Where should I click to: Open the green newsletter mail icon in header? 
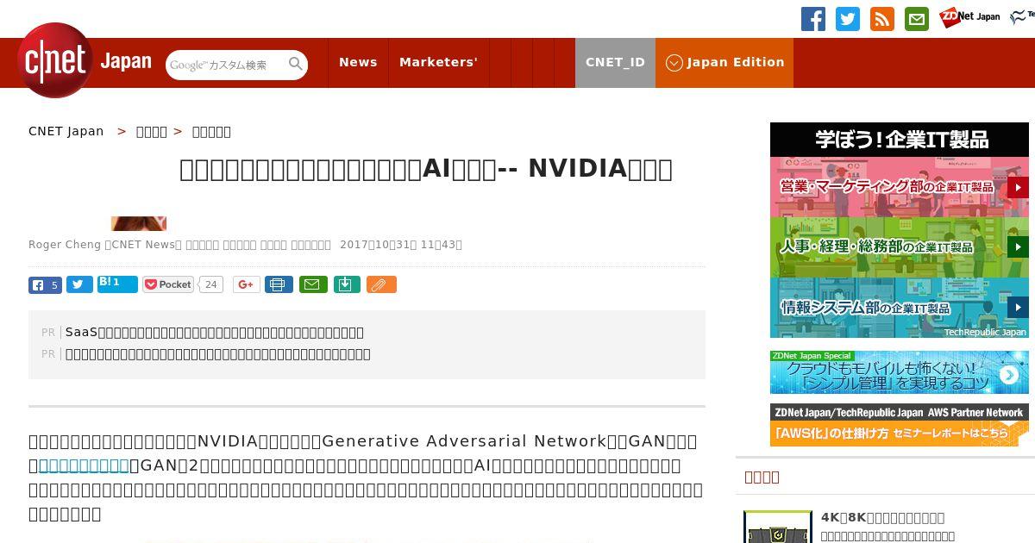pyautogui.click(x=917, y=18)
